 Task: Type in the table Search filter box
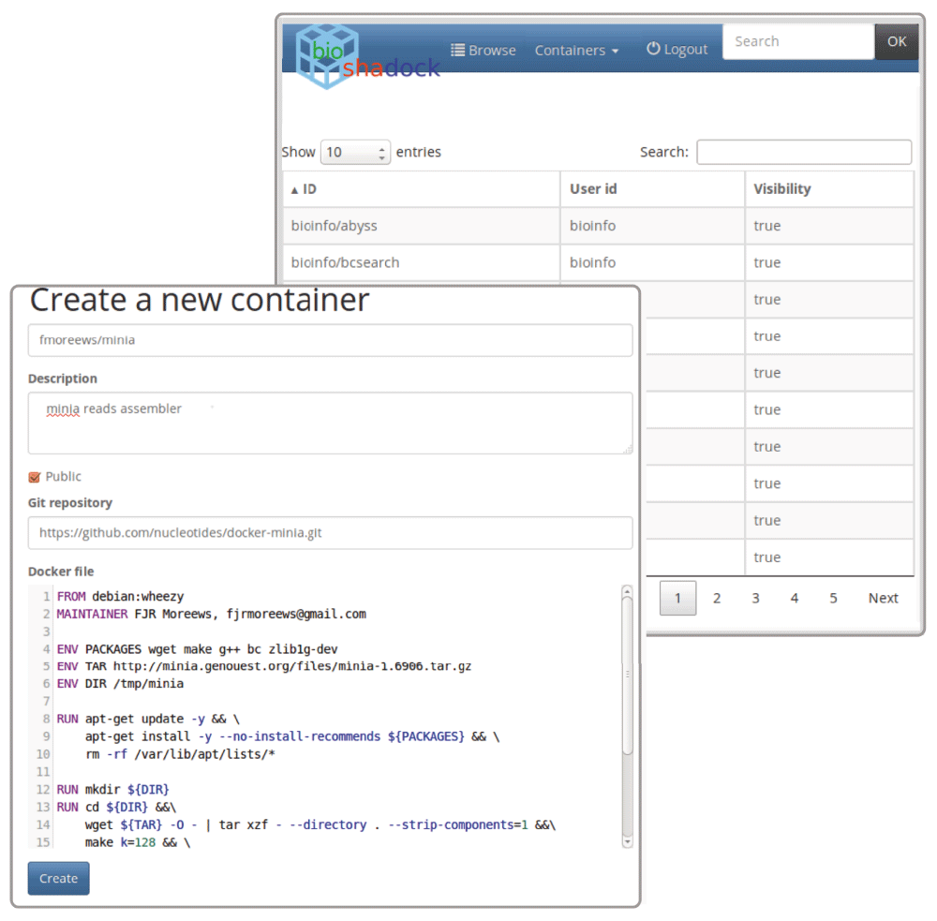point(803,152)
